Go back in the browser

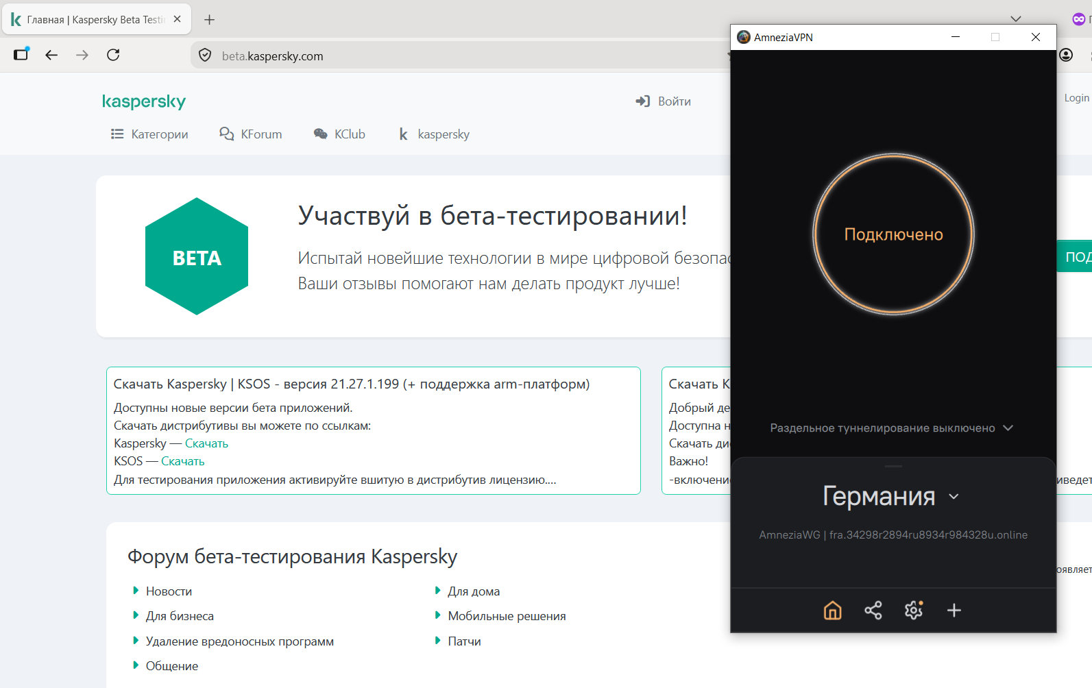[x=51, y=55]
